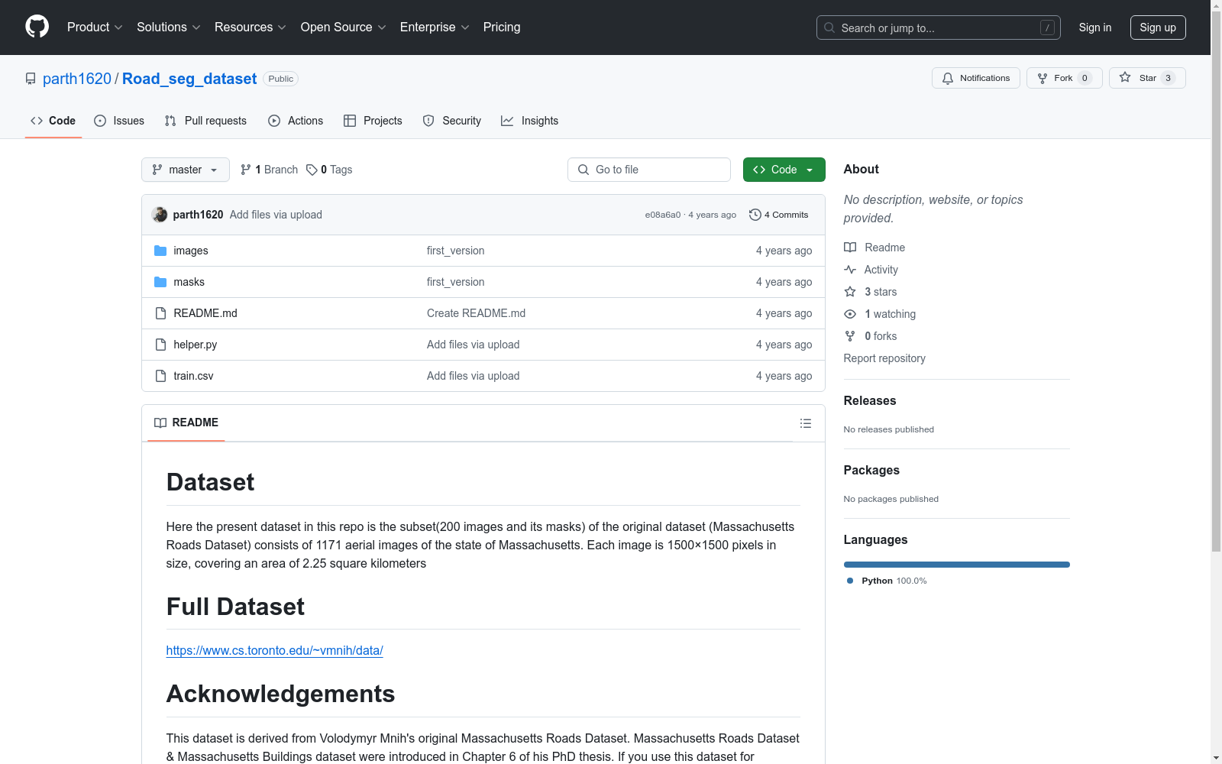
Task: Click the Tags tag icon
Action: 312,170
